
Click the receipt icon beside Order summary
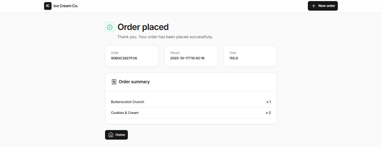coord(114,82)
